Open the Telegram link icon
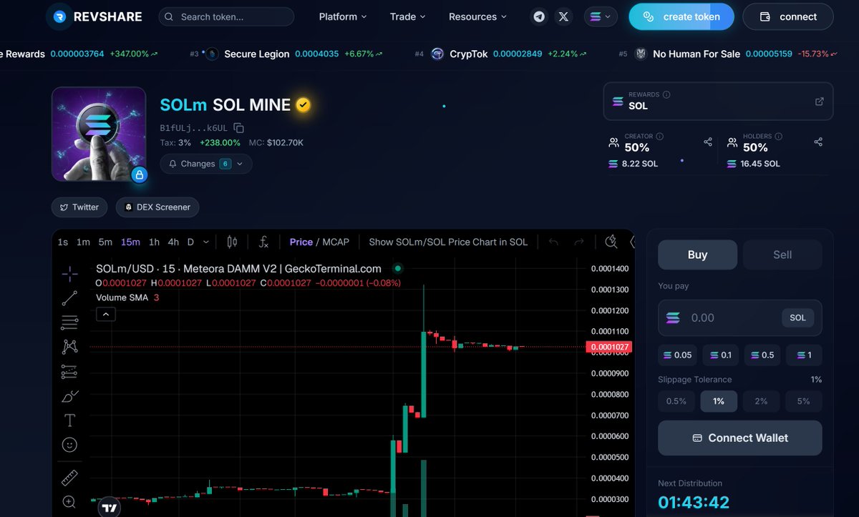The image size is (859, 517). coord(539,16)
